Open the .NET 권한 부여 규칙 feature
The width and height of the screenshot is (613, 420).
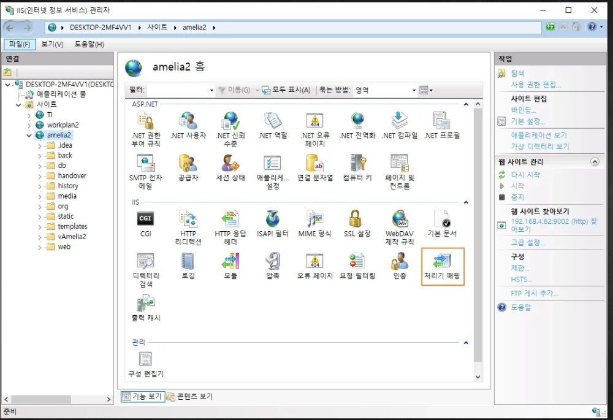(x=146, y=129)
